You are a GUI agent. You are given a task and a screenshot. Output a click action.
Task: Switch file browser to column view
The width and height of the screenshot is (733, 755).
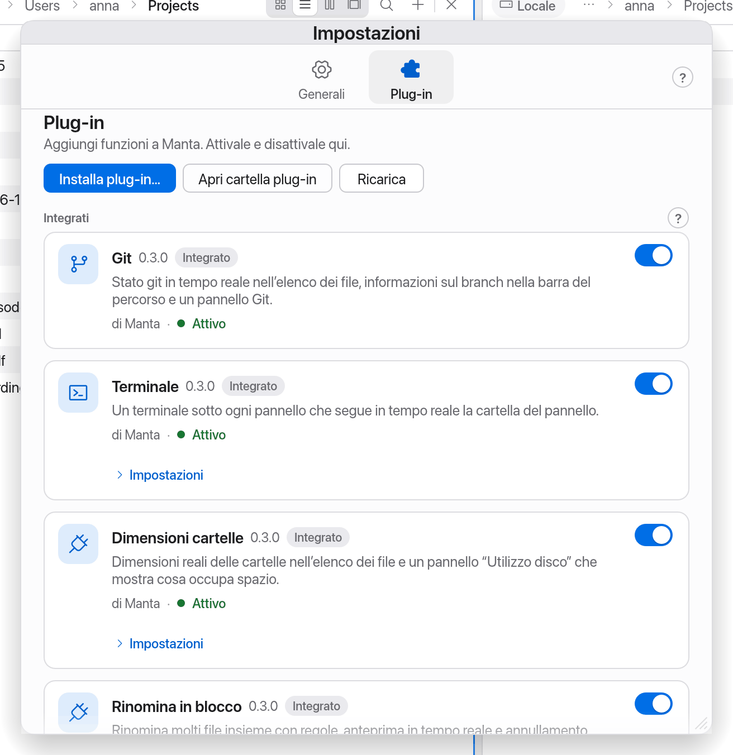[x=330, y=6]
